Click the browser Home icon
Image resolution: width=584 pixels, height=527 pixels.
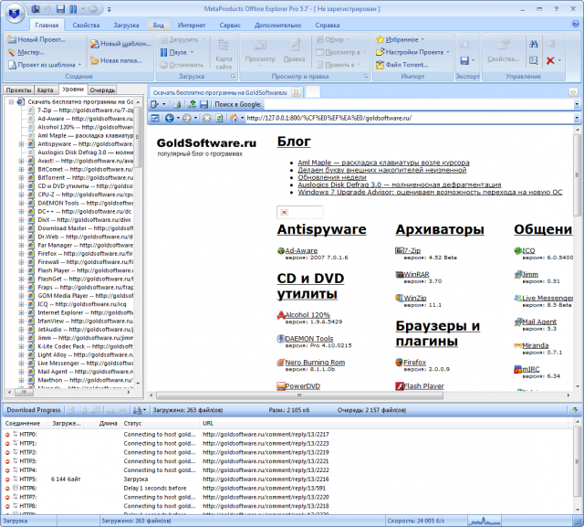234,118
